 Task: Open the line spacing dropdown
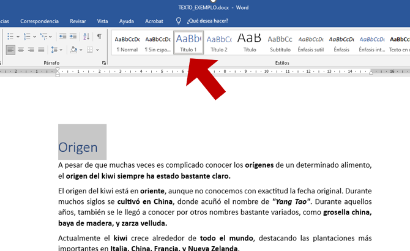pos(56,50)
